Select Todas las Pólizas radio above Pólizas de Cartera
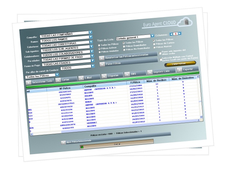 point(154,41)
